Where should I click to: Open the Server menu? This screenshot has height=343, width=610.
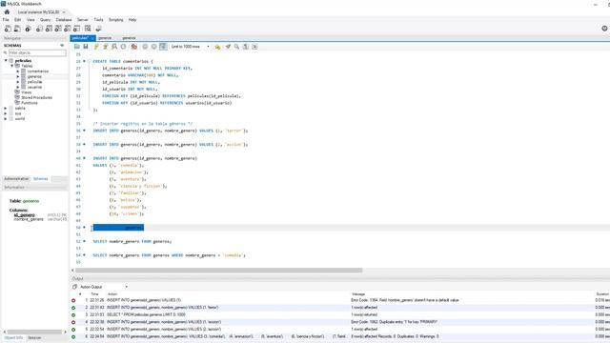pos(83,20)
